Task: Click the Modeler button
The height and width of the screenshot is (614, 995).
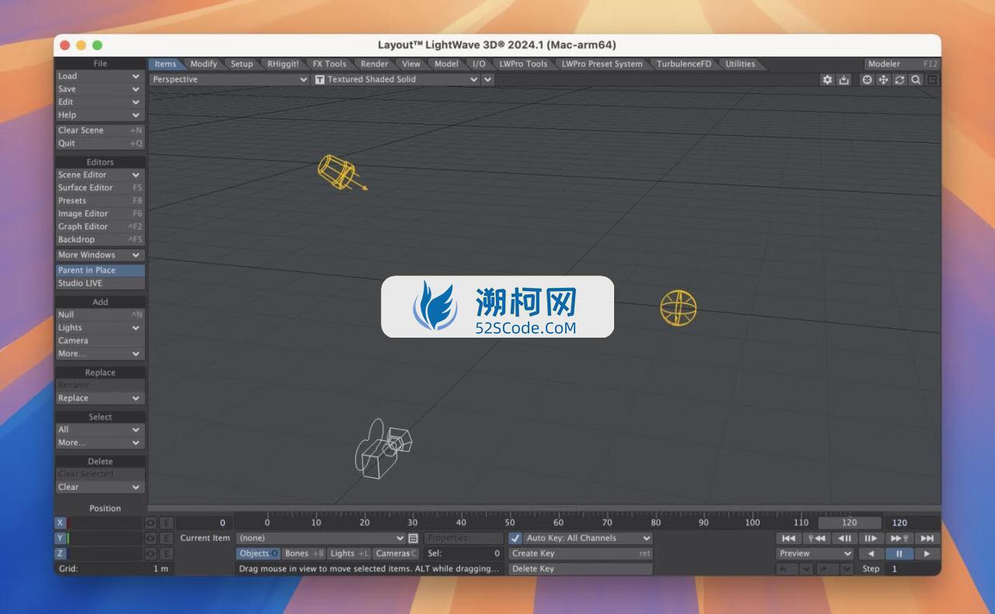Action: pyautogui.click(x=902, y=64)
